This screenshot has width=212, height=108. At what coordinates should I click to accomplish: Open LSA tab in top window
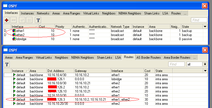coord(165,13)
